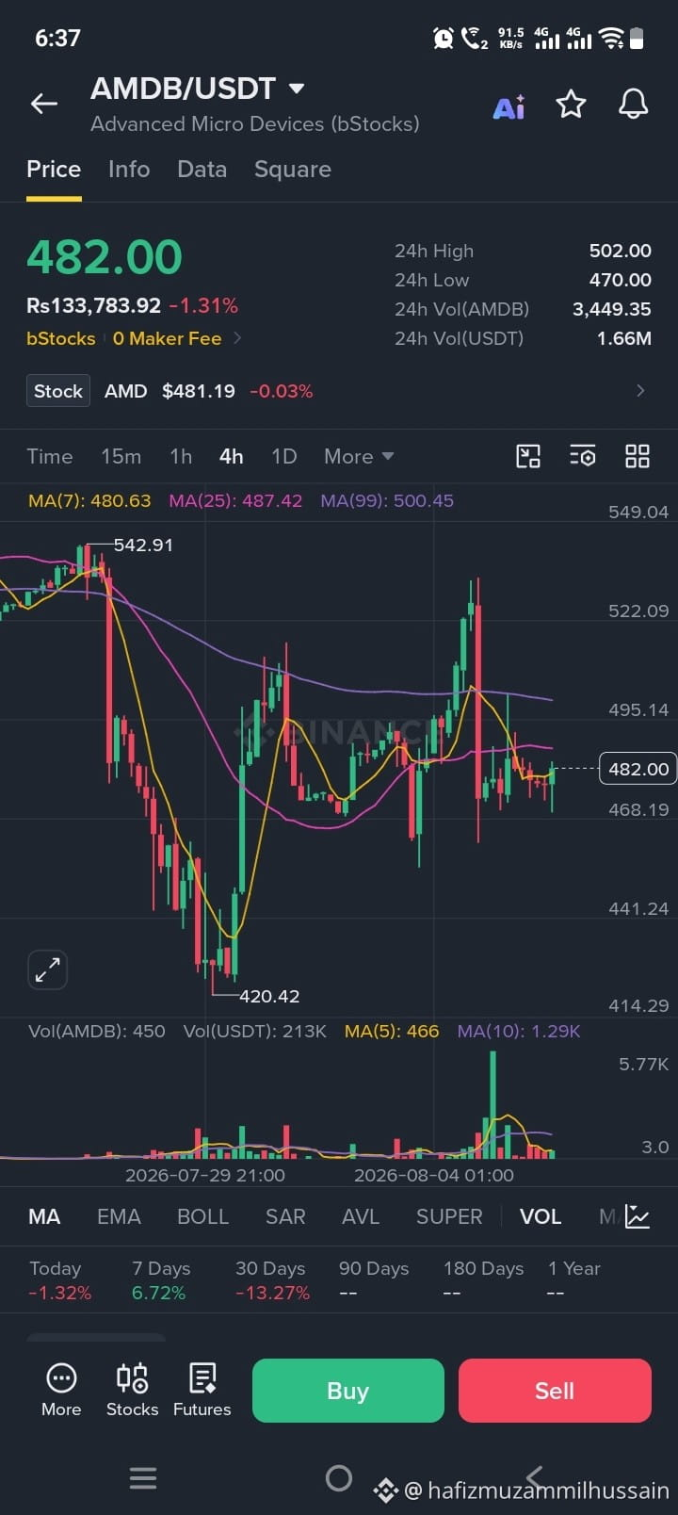Tap the 420.42 low price label
The height and width of the screenshot is (1515, 678).
[x=269, y=996]
